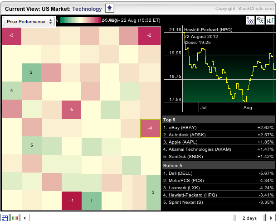Select the light green square labeled 4
This screenshot has width=278, height=221.
pos(12,91)
